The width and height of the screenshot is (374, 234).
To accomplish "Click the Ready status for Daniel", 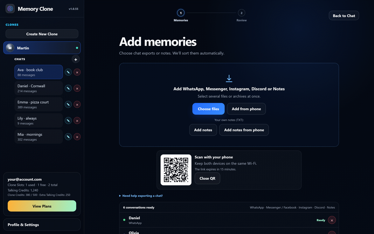I will tap(321, 220).
